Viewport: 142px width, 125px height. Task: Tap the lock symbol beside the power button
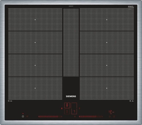27,116
